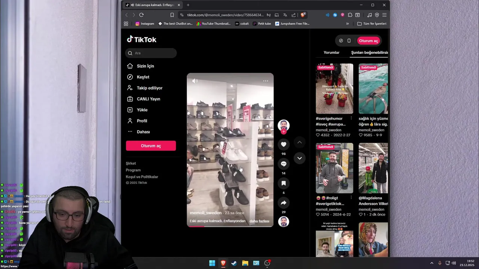479x269 pixels.
Task: Click the TikTok URL address bar
Action: 225,15
